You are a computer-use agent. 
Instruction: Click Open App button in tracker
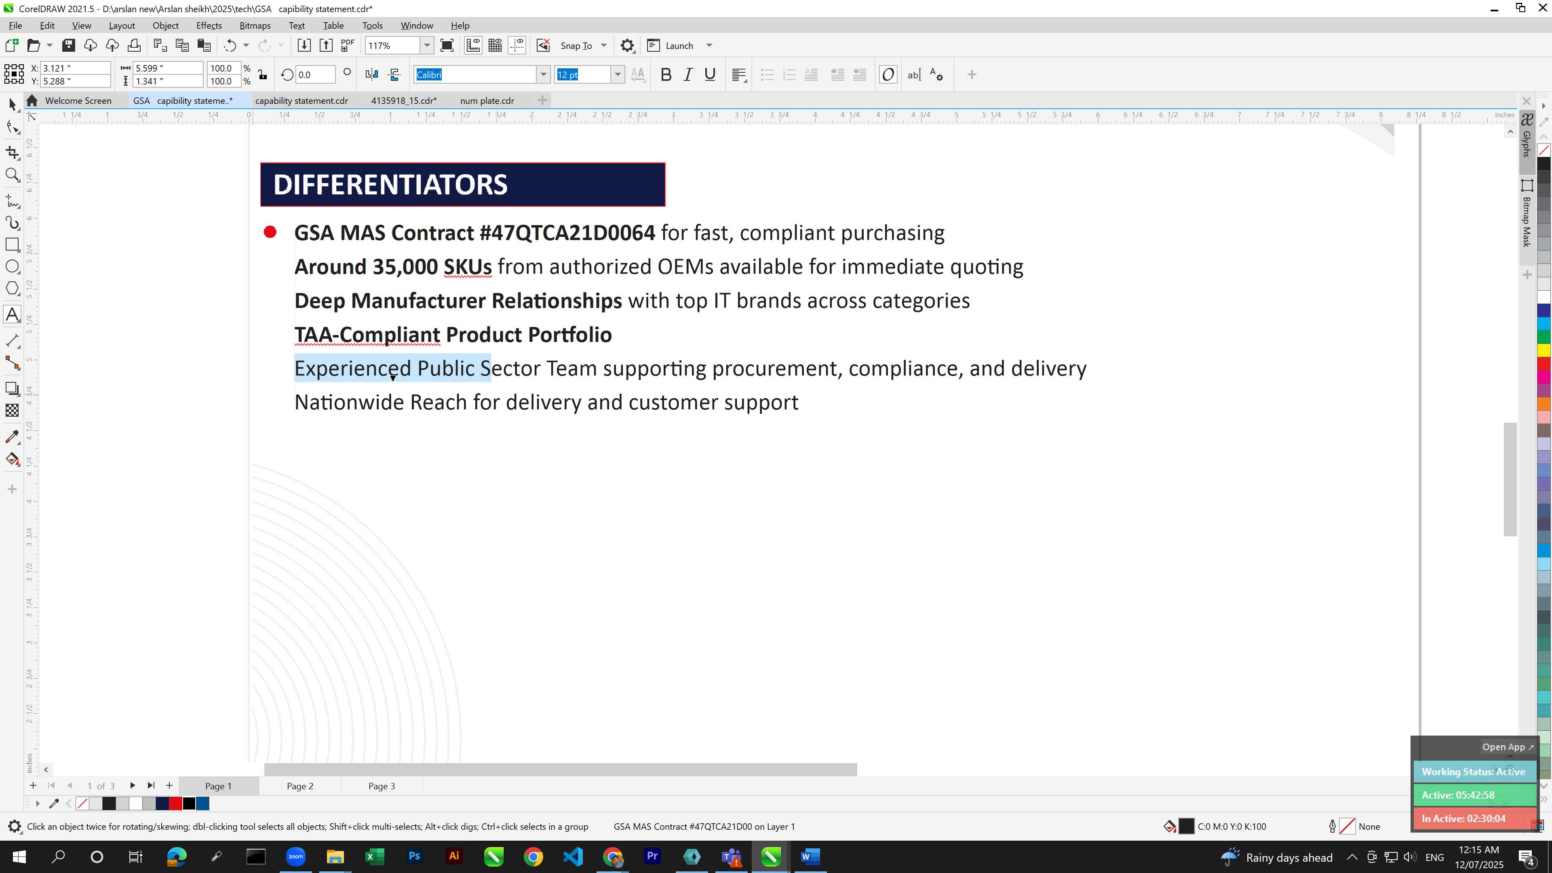(1508, 747)
